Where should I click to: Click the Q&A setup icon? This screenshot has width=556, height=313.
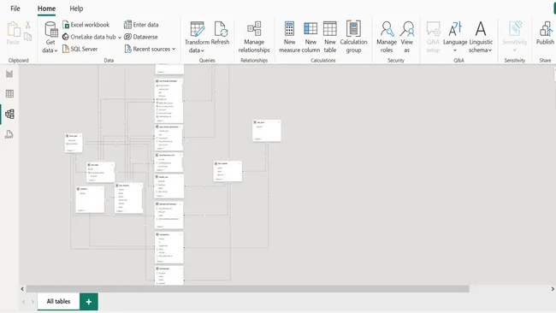point(433,29)
